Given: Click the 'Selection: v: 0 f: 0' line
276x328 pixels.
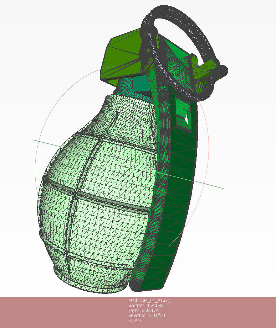Looking at the screenshot, I should (147, 315).
